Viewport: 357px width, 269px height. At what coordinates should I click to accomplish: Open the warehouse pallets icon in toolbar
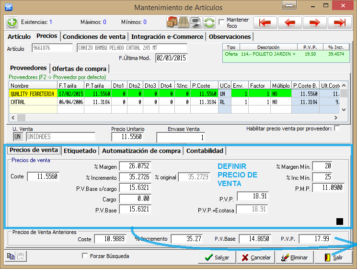click(x=184, y=23)
